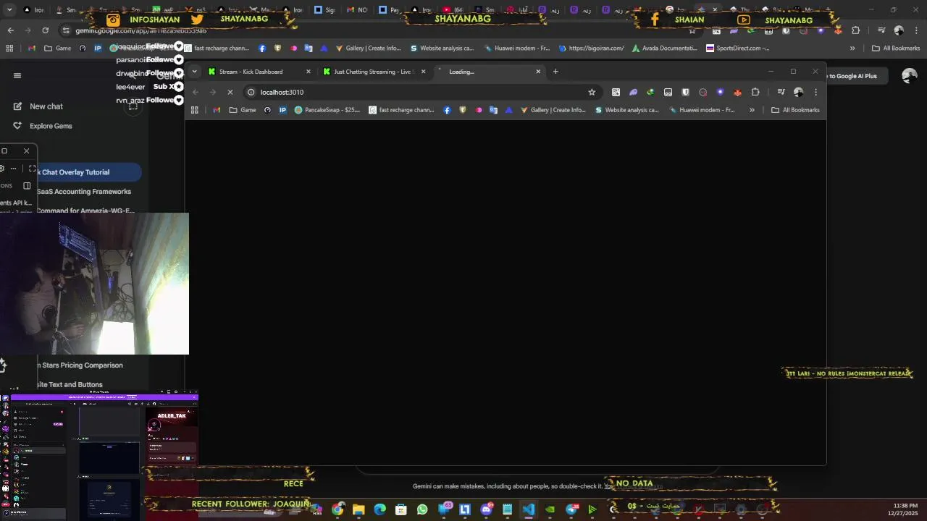Open the apps grid in front bookmarks bar
The image size is (927, 521).
pos(194,110)
